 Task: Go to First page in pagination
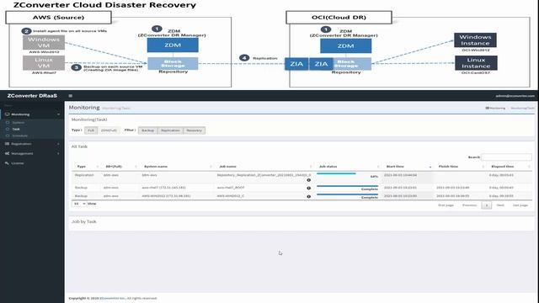point(446,205)
